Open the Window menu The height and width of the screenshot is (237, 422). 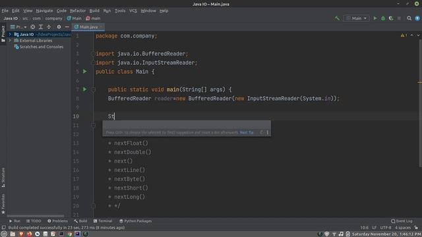click(x=148, y=11)
